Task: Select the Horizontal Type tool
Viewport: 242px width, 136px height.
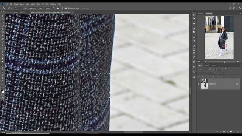Action: click(x=3, y=68)
